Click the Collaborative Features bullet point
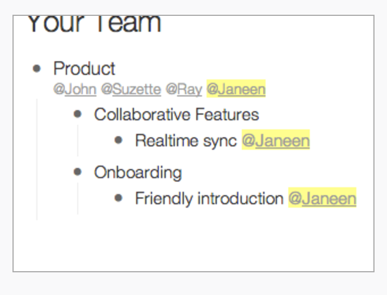Viewport: 387px width, 295px height. click(78, 114)
